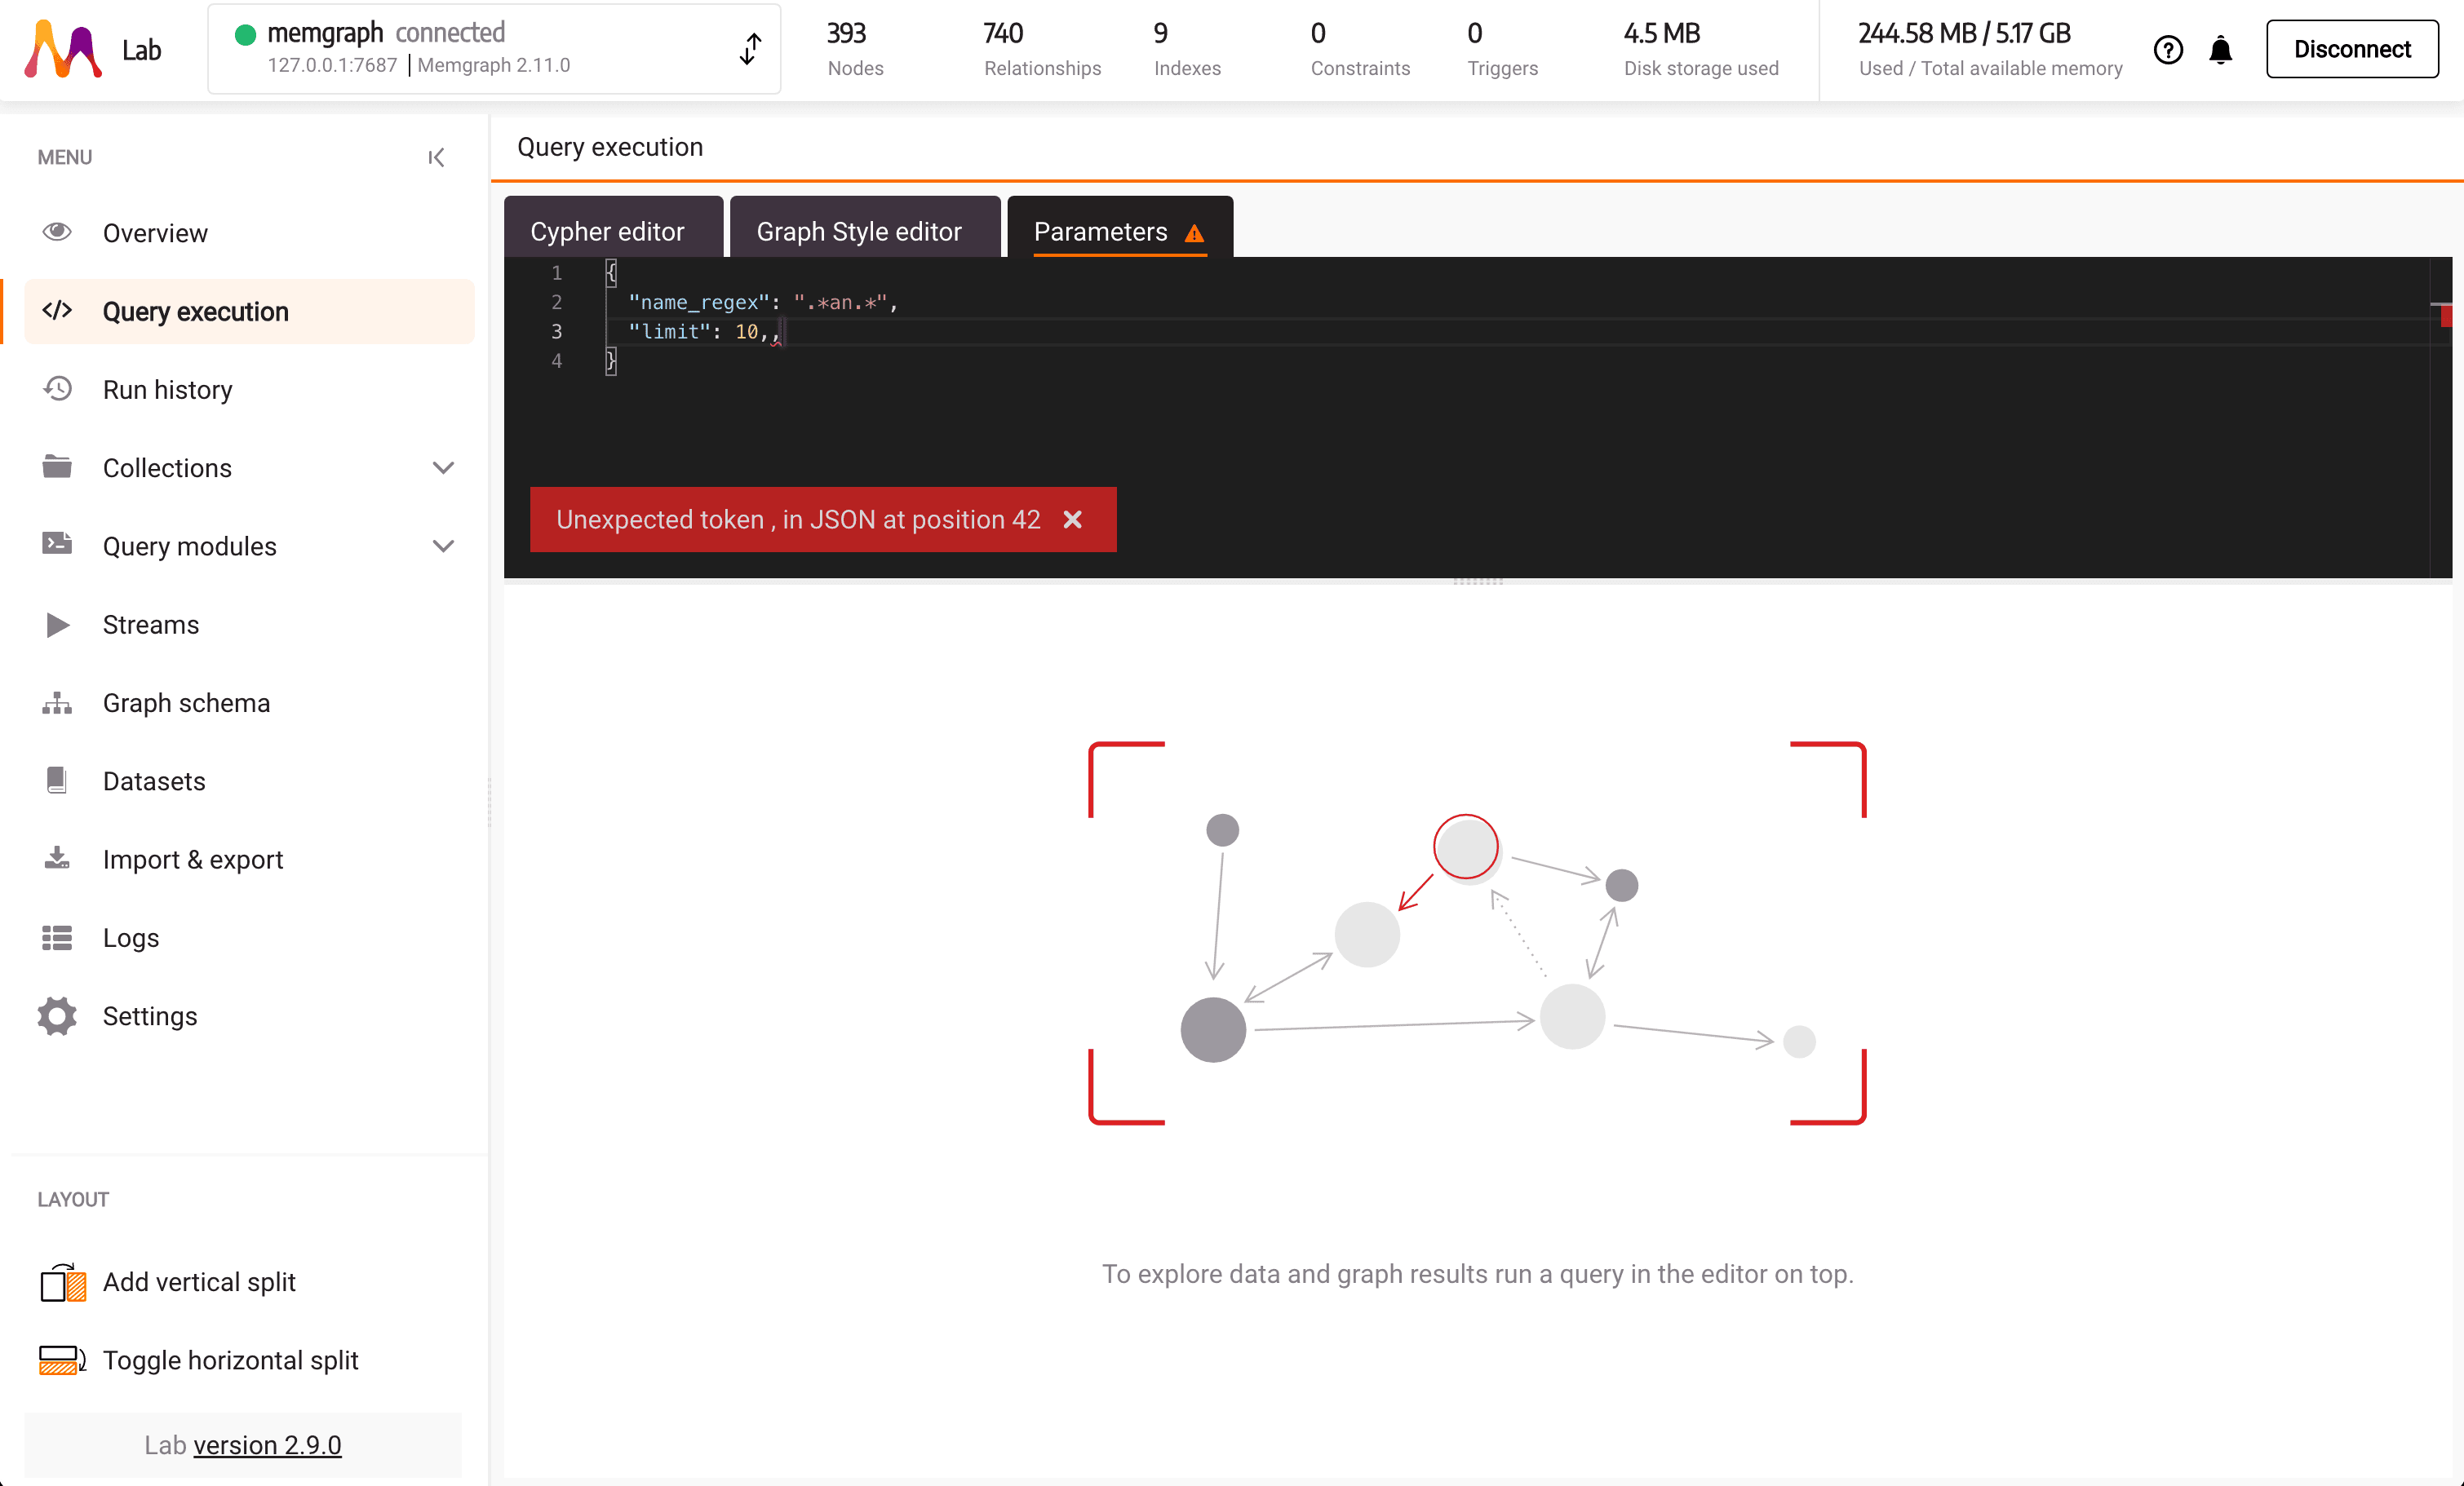Viewport: 2464px width, 1486px height.
Task: Click the Toggle horizontal split icon
Action: click(x=62, y=1360)
